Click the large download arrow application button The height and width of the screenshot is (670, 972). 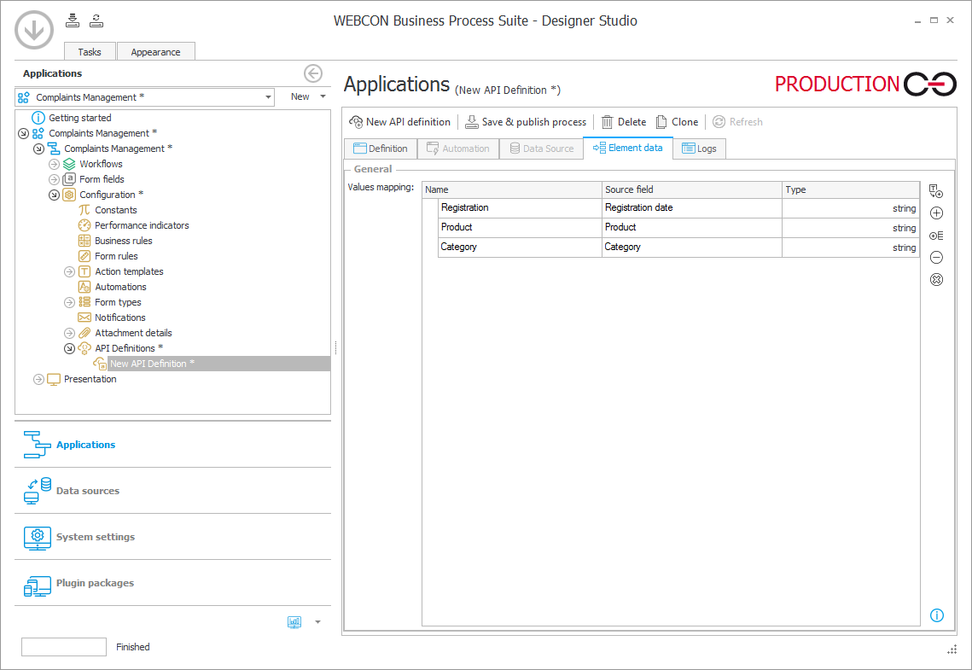click(x=34, y=30)
